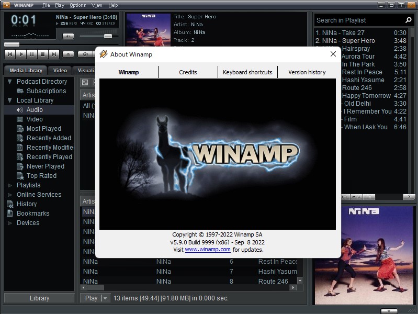Image resolution: width=418 pixels, height=314 pixels.
Task: Click the Previous track button
Action: (x=10, y=54)
